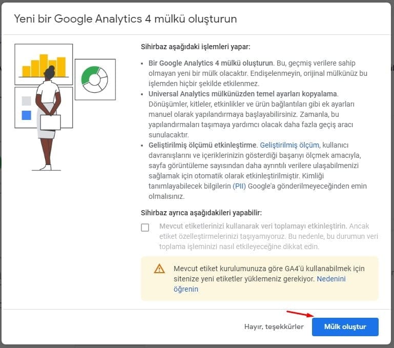Enable 'Mevcut etiketlerinizi kullanarak veri toplamayı' checkbox
This screenshot has height=348, width=394.
coord(145,228)
